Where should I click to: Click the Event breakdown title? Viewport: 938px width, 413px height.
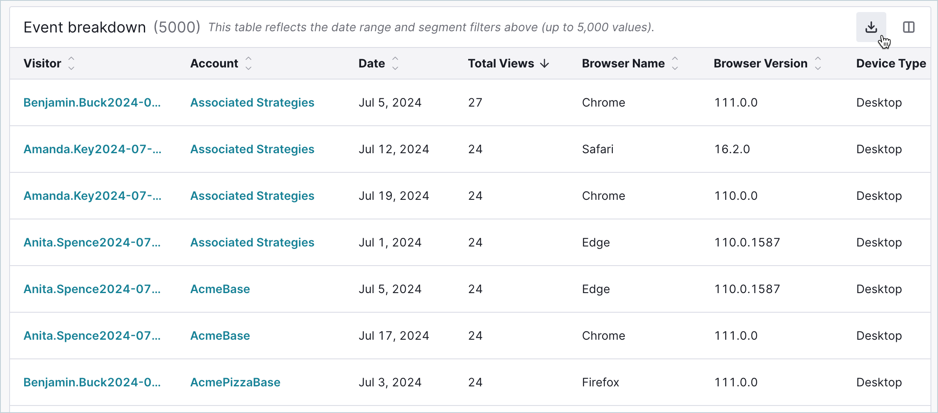point(85,27)
